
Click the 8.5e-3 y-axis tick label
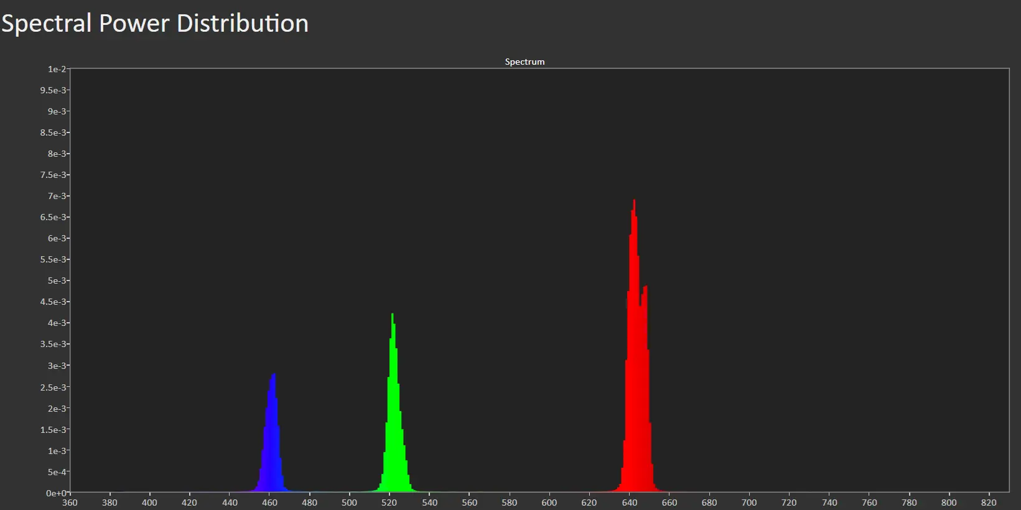point(54,132)
